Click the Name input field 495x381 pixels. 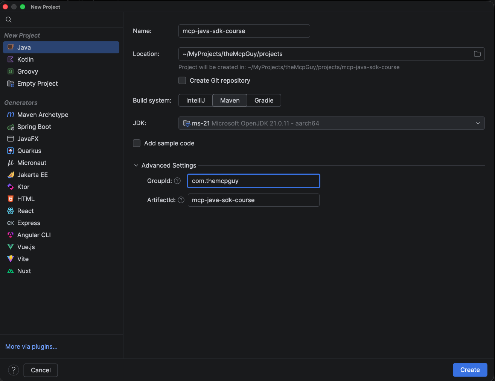[244, 31]
